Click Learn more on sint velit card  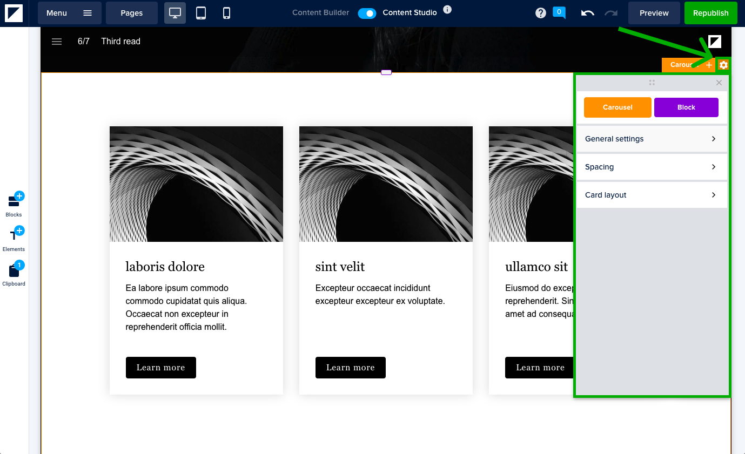(x=351, y=368)
